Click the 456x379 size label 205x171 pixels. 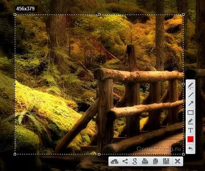(x=26, y=8)
